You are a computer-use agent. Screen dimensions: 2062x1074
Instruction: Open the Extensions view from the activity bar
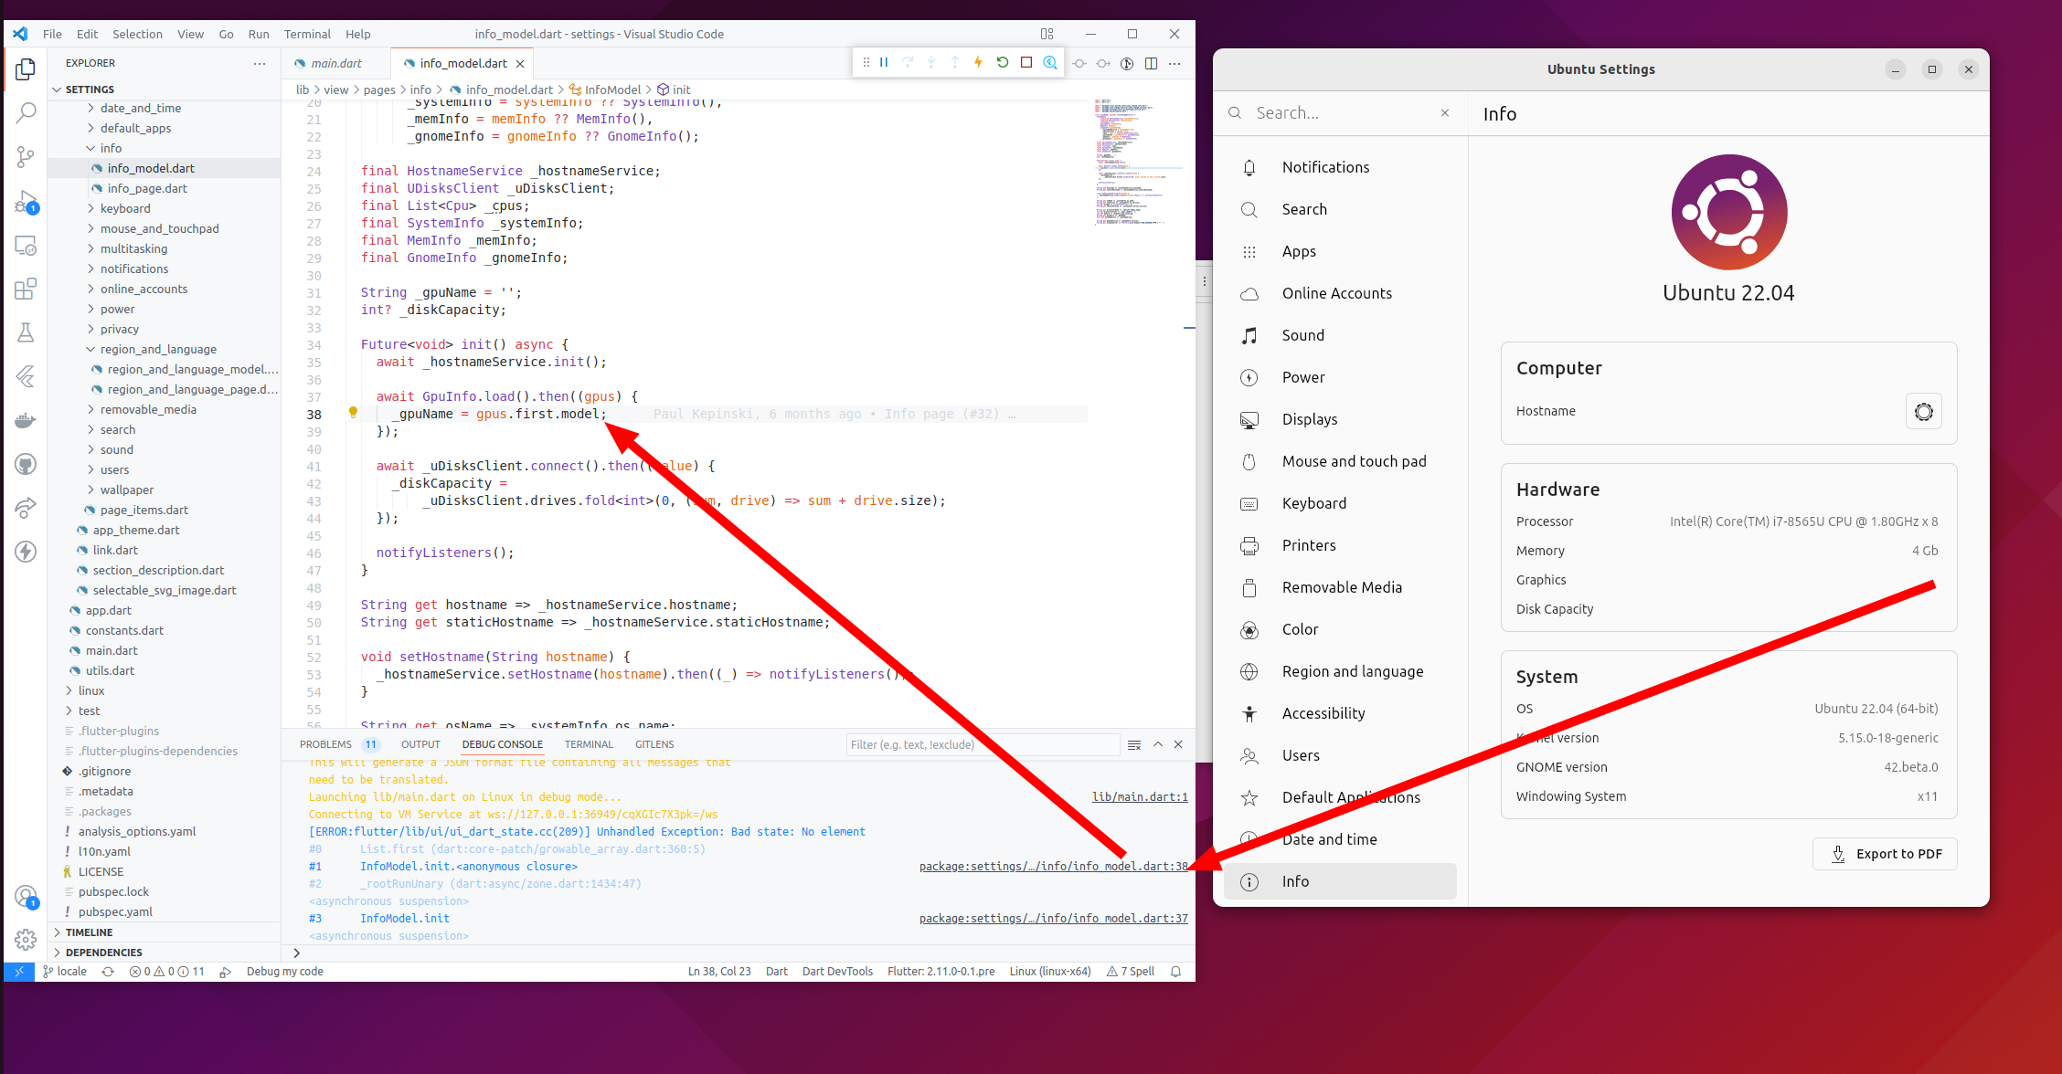click(x=26, y=289)
